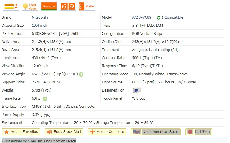Click the scan direction lines badge icon
This screenshot has height=143, width=230.
point(11,6)
